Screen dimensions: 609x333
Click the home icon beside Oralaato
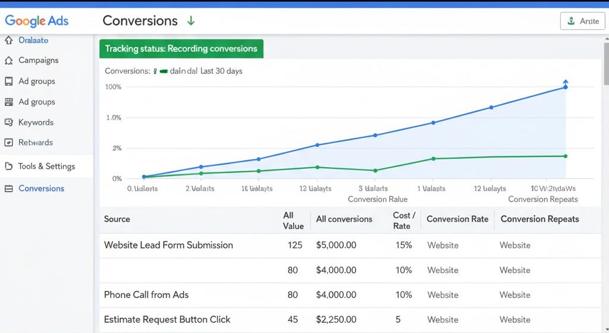pyautogui.click(x=8, y=40)
